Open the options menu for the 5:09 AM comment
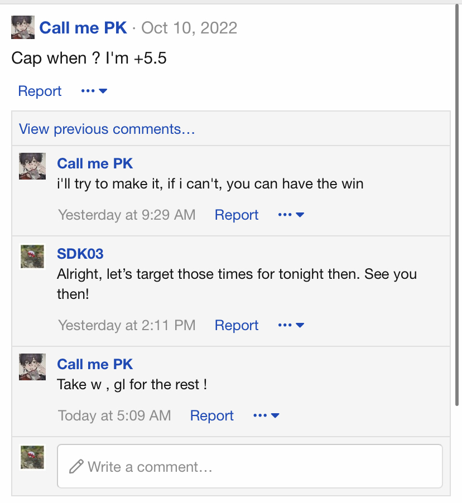The height and width of the screenshot is (503, 462). pyautogui.click(x=266, y=415)
